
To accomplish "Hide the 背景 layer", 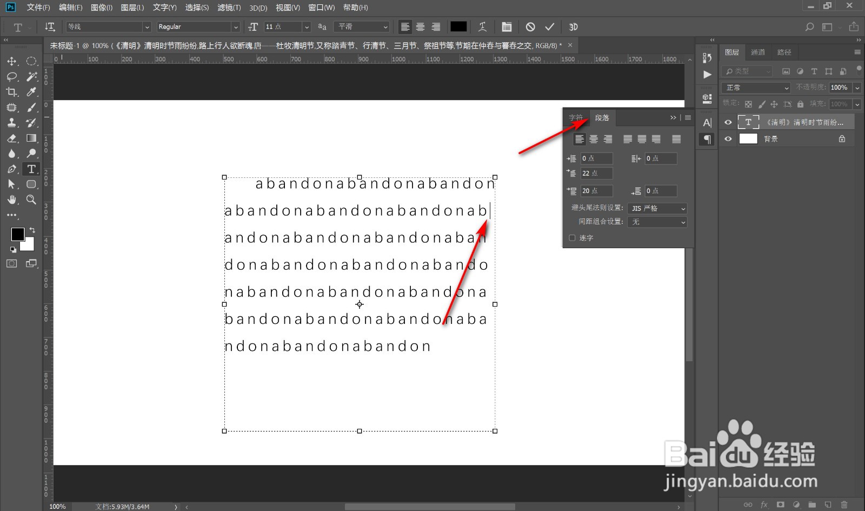I will pos(728,139).
